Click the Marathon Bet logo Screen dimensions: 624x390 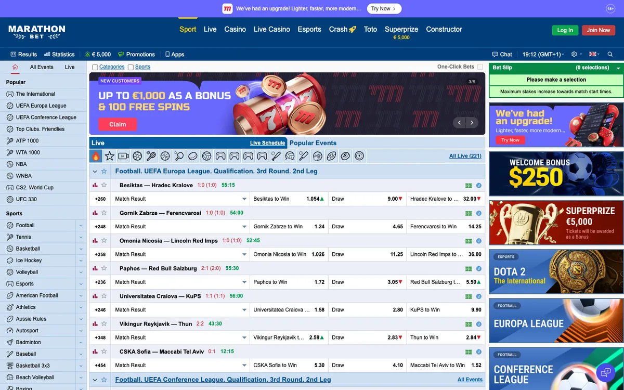37,32
